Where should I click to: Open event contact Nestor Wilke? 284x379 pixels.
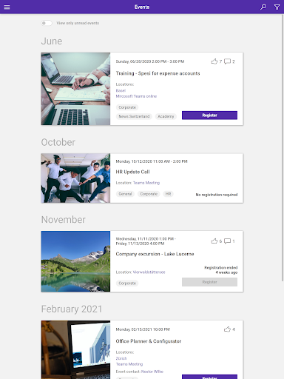pyautogui.click(x=152, y=372)
